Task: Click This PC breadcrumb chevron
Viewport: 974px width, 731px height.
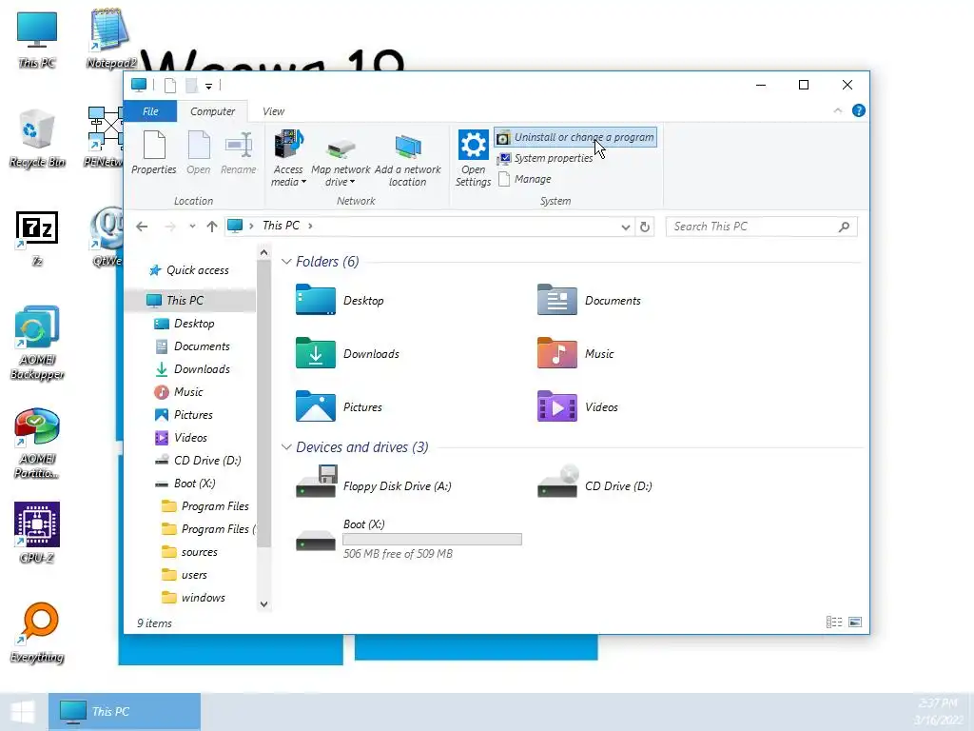Action: [310, 226]
